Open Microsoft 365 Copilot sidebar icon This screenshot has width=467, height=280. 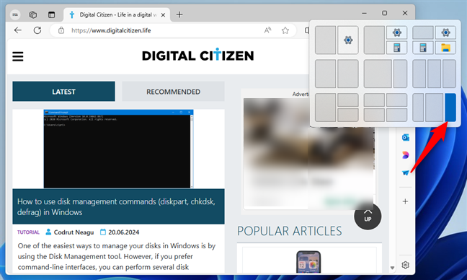(x=405, y=155)
